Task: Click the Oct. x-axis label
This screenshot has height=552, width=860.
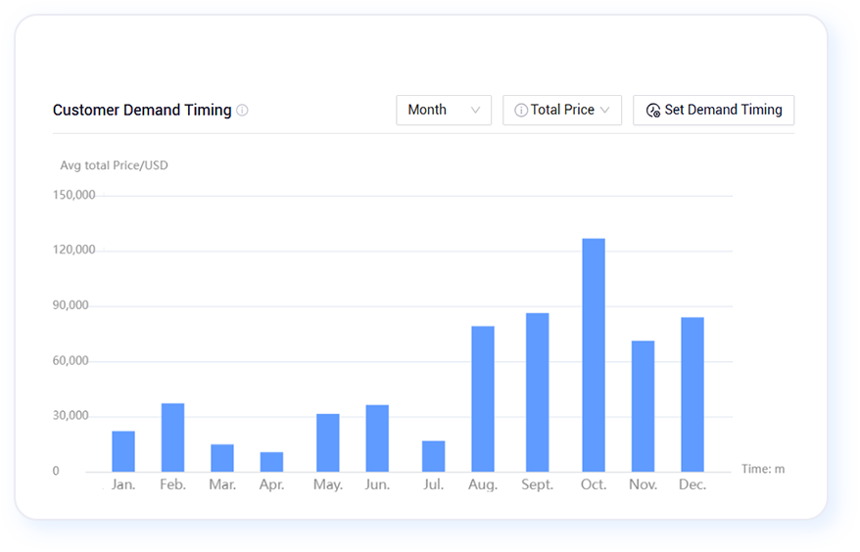Action: 594,484
